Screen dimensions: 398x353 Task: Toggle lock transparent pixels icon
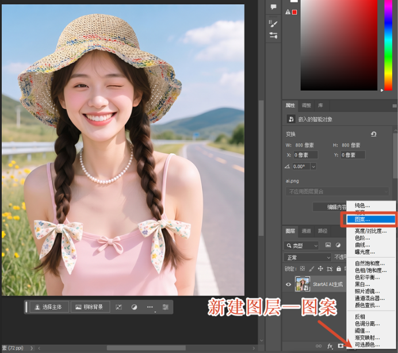(303, 268)
